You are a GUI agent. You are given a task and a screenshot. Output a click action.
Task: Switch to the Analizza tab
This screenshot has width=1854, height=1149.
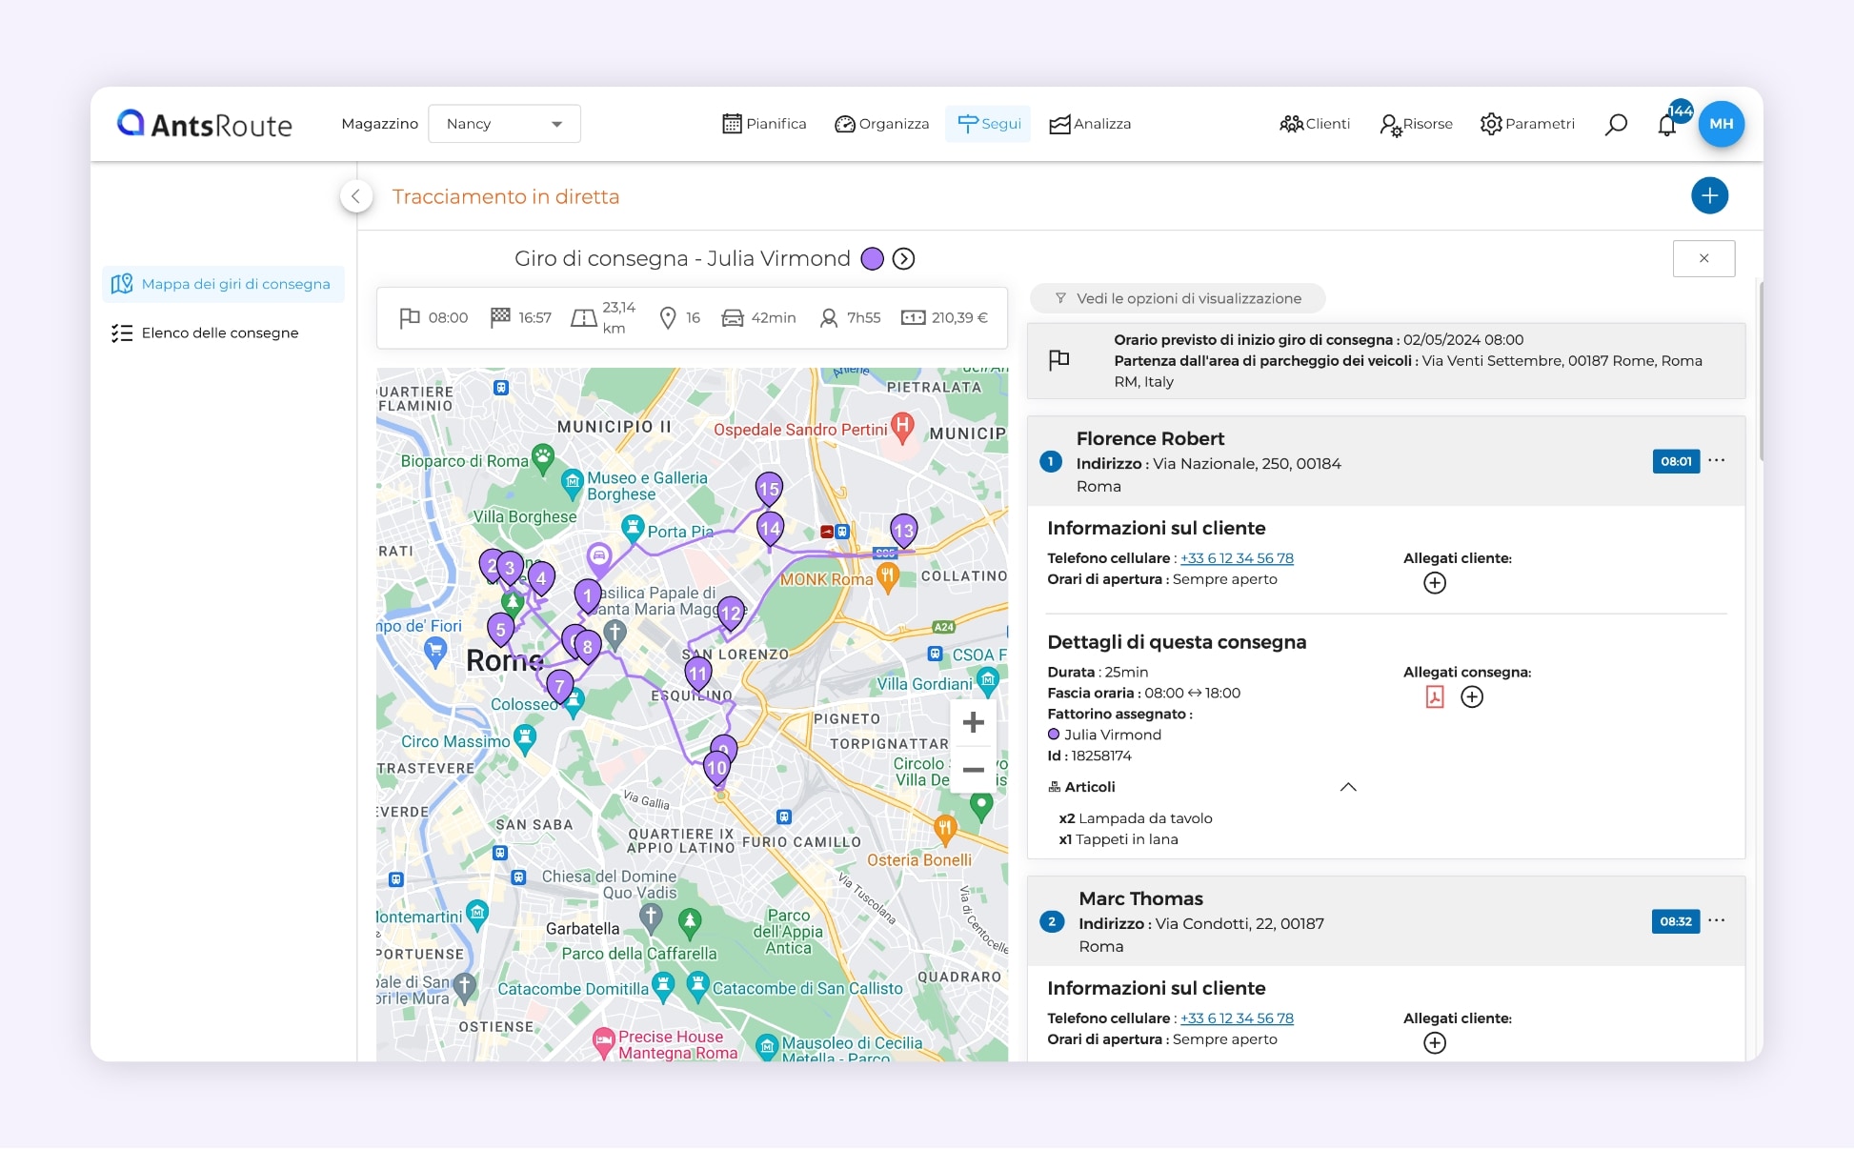(1090, 124)
